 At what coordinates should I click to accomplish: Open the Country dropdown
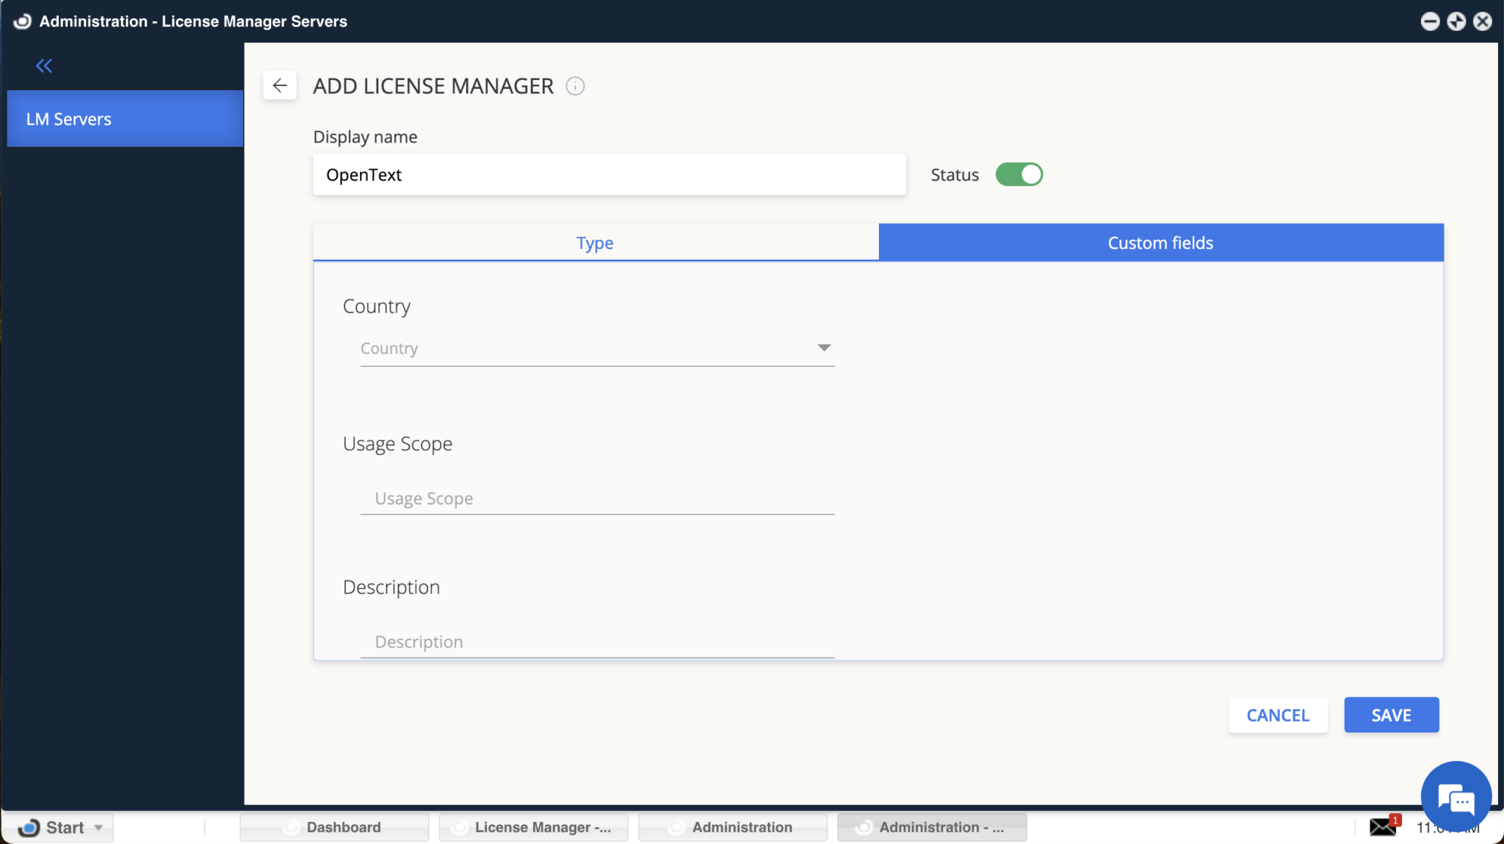(823, 348)
